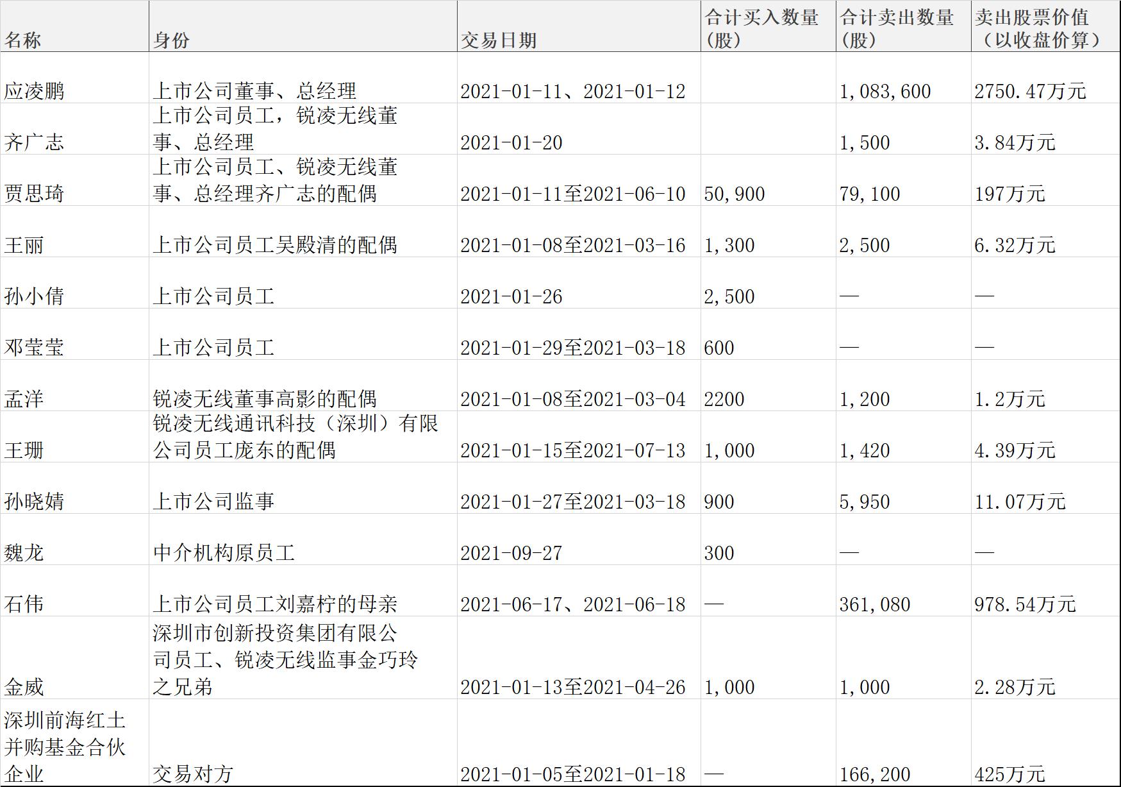
Task: Select the 2750.47万元 value cell
Action: click(x=1046, y=78)
